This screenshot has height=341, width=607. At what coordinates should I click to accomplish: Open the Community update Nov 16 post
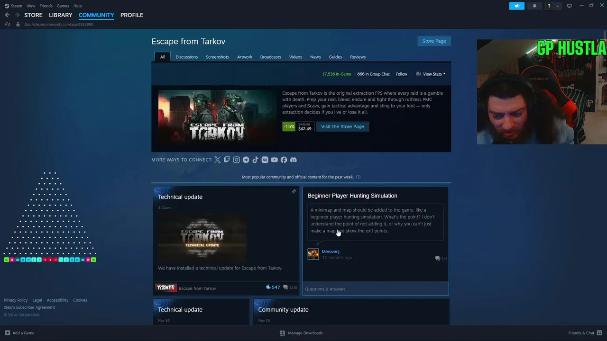283,310
